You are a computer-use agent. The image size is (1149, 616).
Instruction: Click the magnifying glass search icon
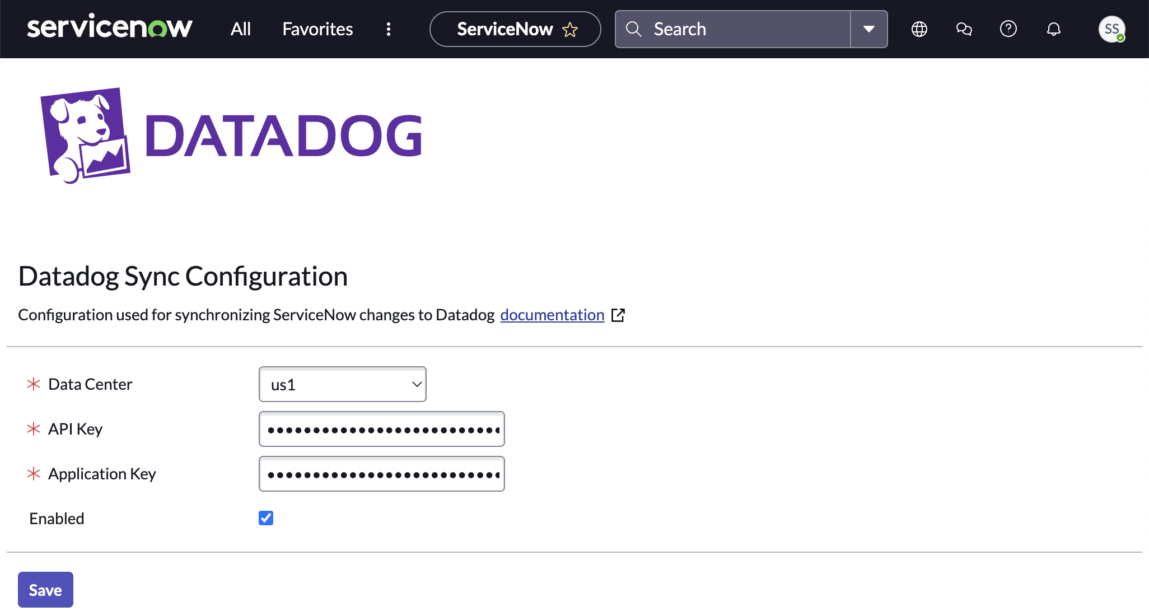(633, 29)
